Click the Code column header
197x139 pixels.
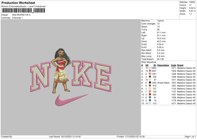pos(173,65)
